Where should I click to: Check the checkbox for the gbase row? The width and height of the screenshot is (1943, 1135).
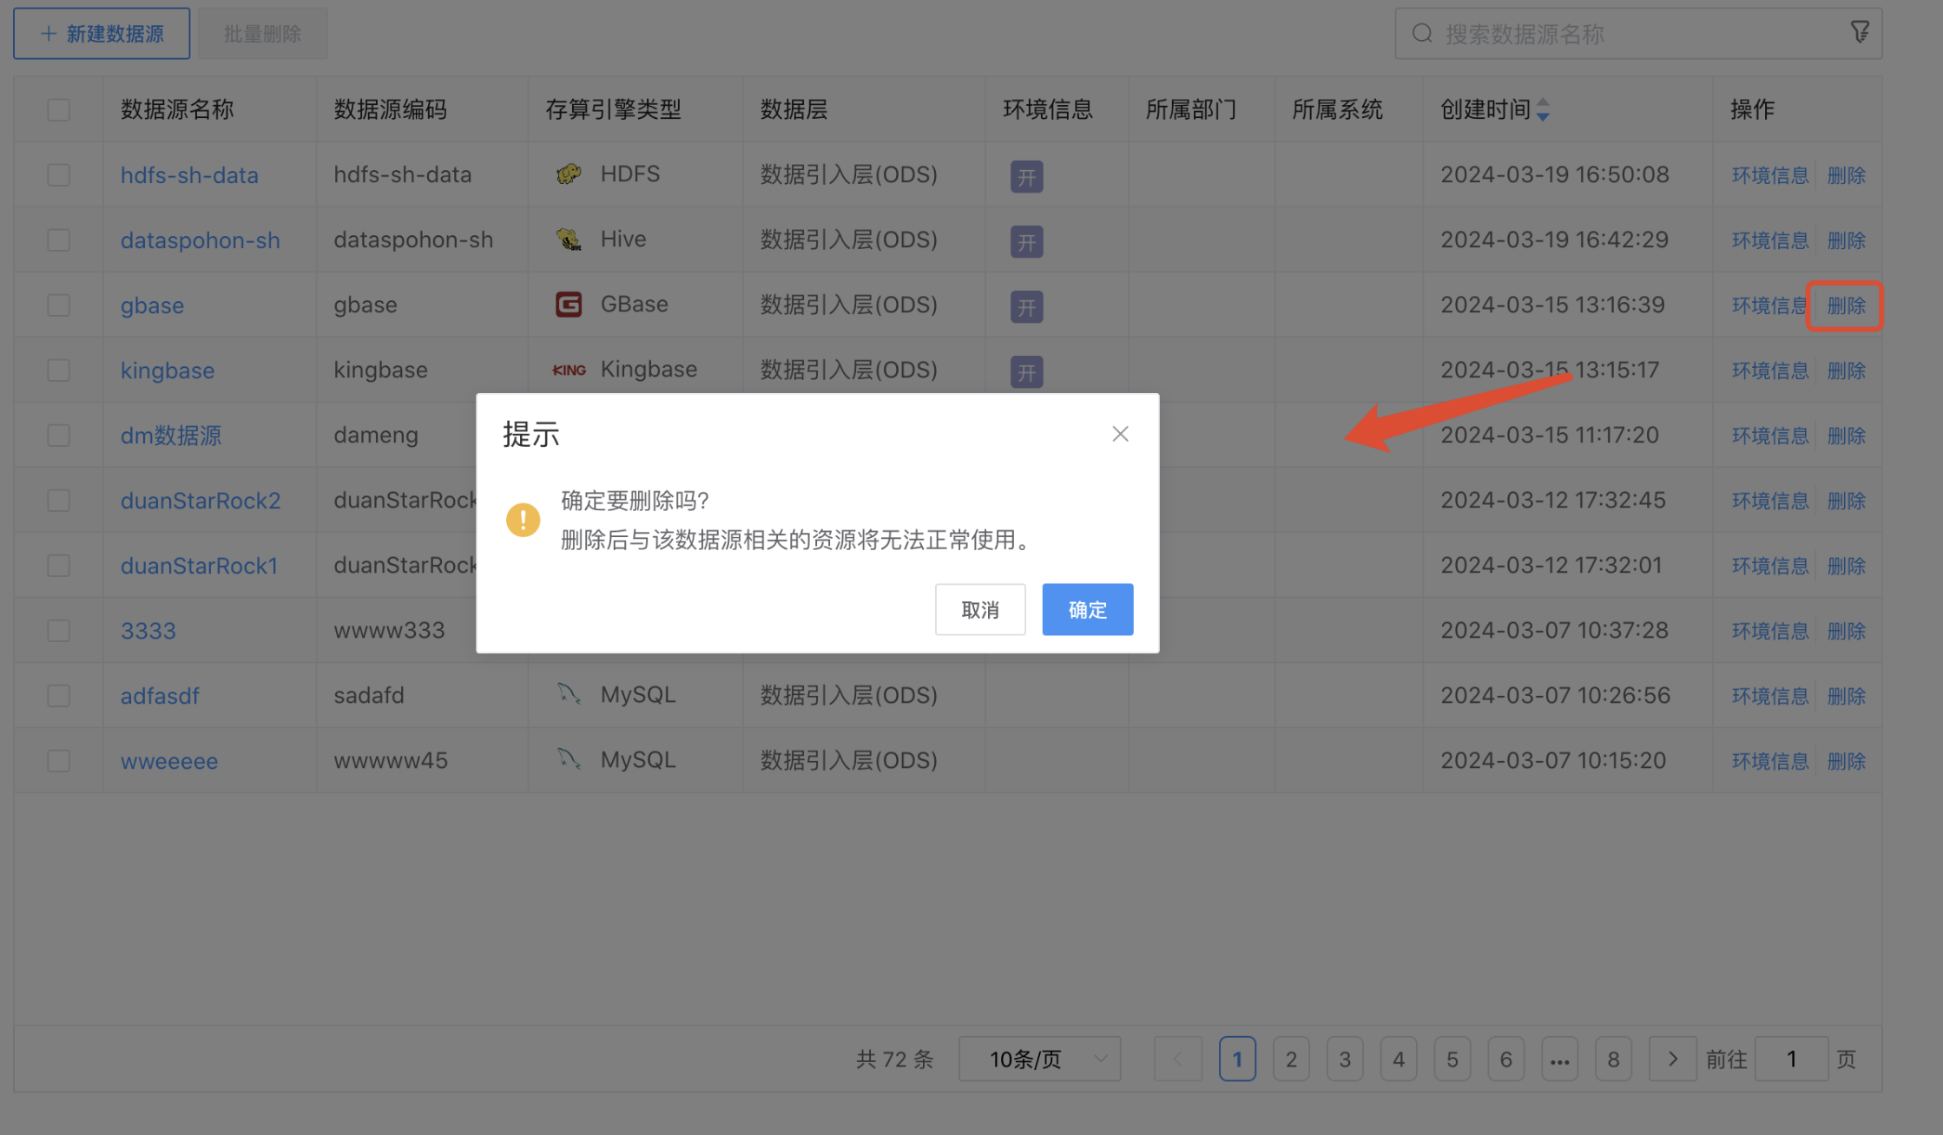58,305
